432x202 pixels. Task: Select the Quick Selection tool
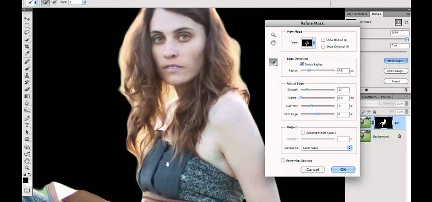[x=27, y=40]
